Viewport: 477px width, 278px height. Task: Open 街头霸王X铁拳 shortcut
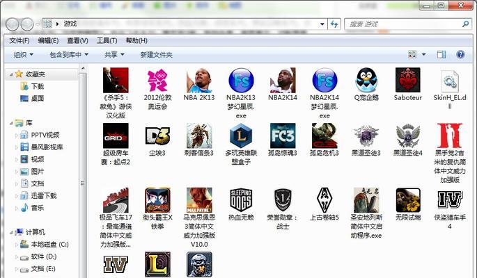pyautogui.click(x=157, y=200)
